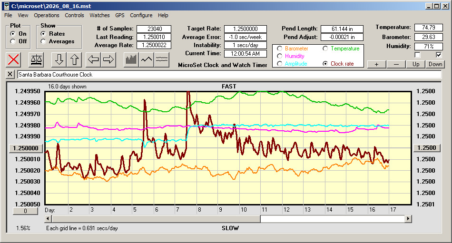Click the balance scales icon button
This screenshot has height=243, width=452.
(x=36, y=59)
